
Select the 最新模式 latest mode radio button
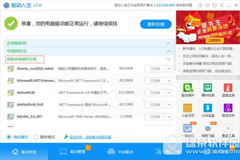35,137
